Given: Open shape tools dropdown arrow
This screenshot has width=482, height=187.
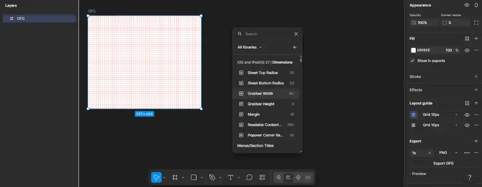Looking at the screenshot, I should (x=202, y=177).
